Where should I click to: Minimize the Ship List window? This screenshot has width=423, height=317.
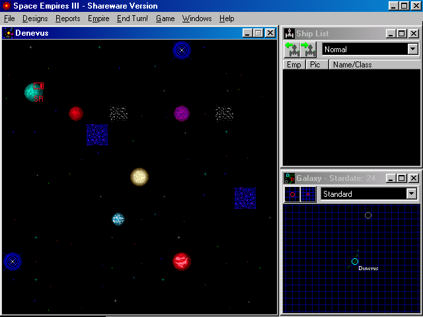(391, 34)
